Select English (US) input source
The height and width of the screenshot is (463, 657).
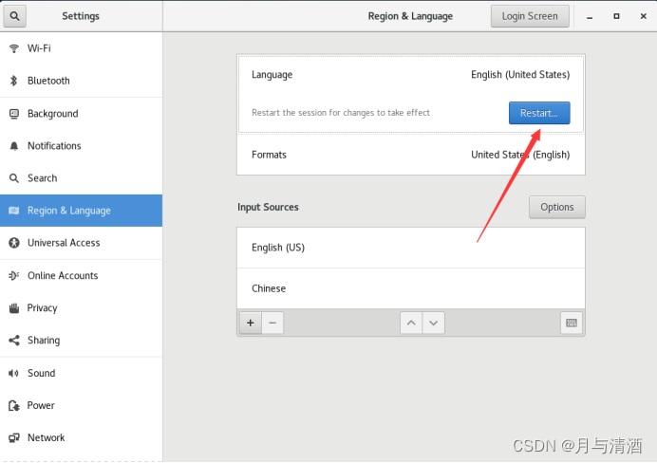pos(410,248)
